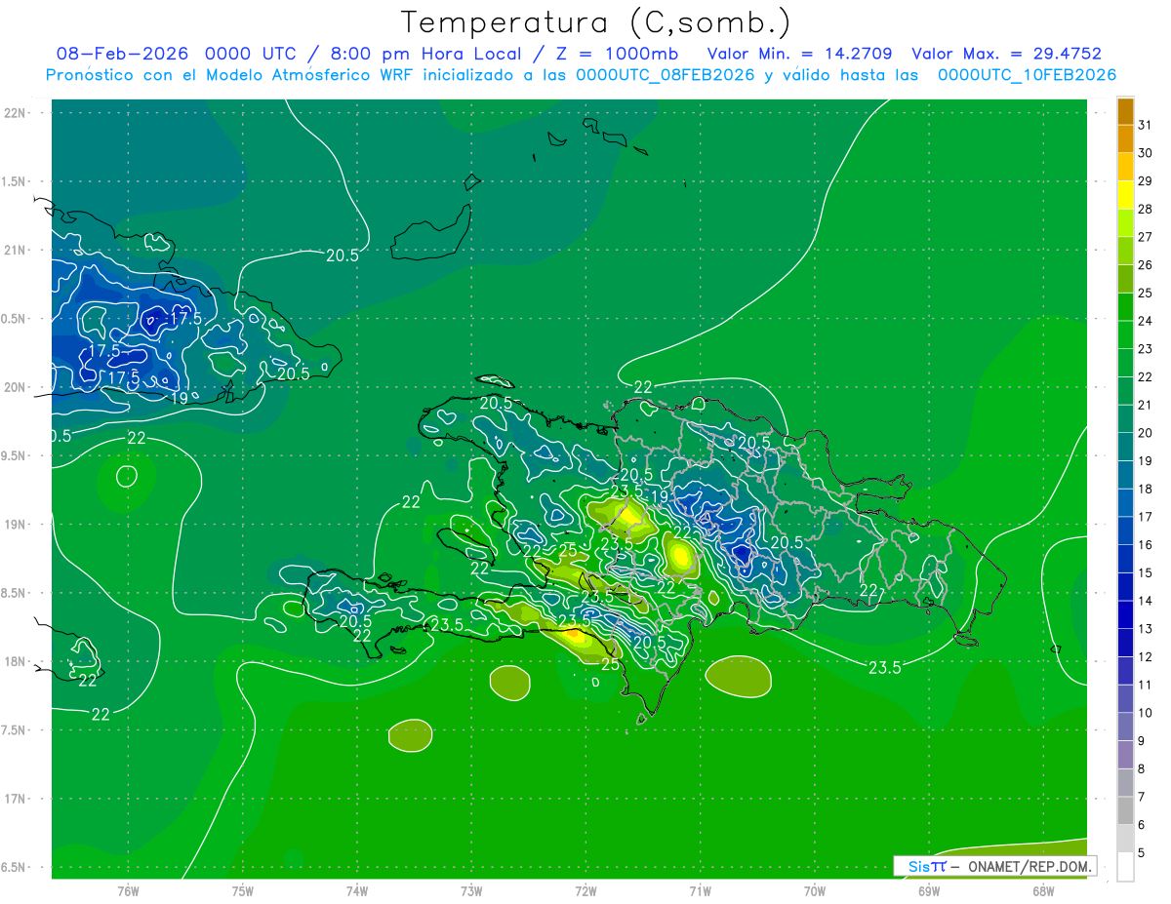Click the blue color bar swatch between 16 and 17
Viewport: 1171px width, 904px height.
(1125, 531)
